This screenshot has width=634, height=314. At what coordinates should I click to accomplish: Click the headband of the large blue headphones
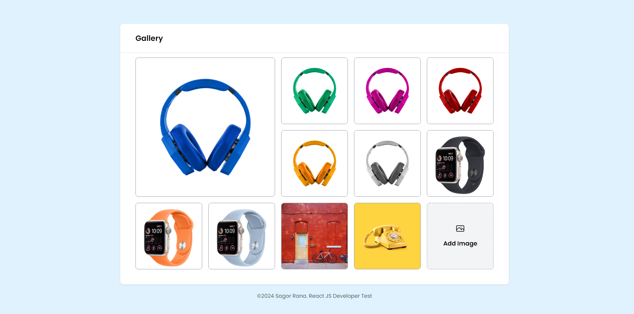click(x=205, y=85)
